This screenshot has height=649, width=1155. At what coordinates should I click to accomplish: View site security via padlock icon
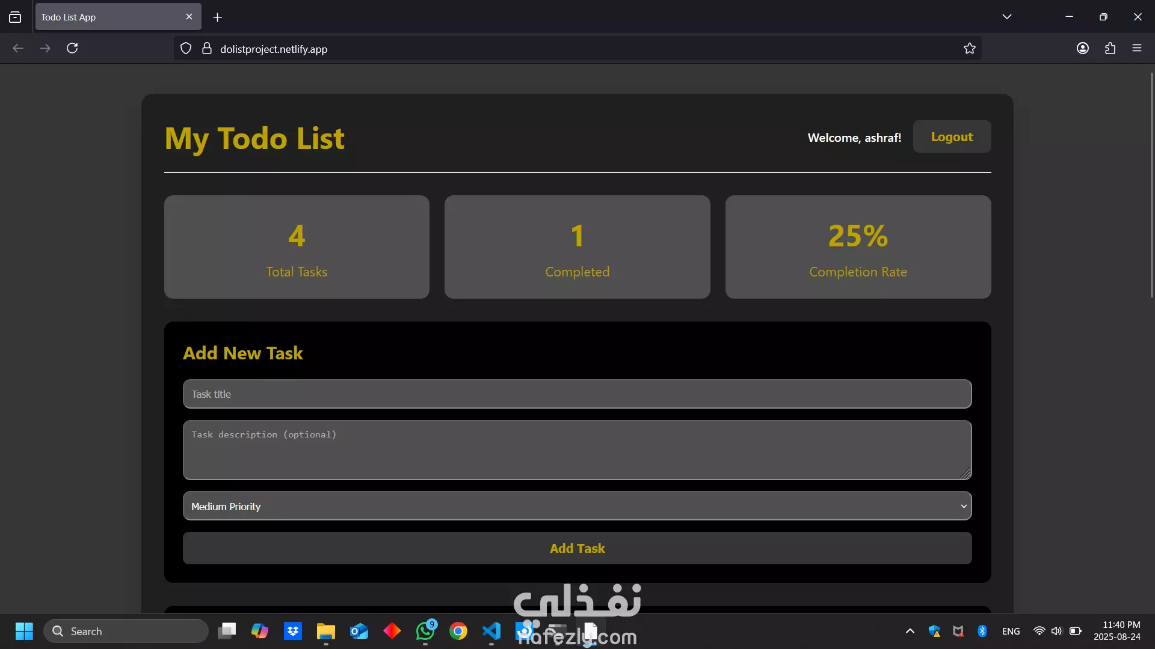pyautogui.click(x=207, y=49)
